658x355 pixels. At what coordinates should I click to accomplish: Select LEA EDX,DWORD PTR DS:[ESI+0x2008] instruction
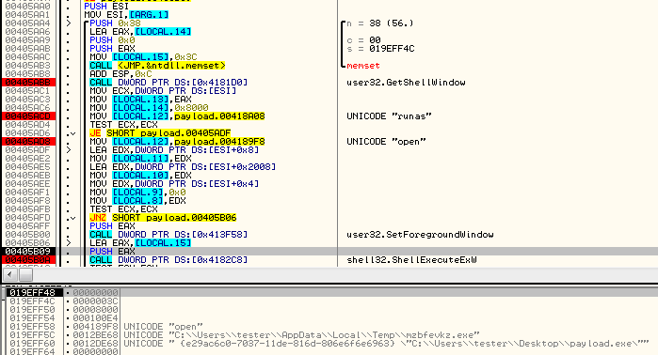click(x=183, y=166)
